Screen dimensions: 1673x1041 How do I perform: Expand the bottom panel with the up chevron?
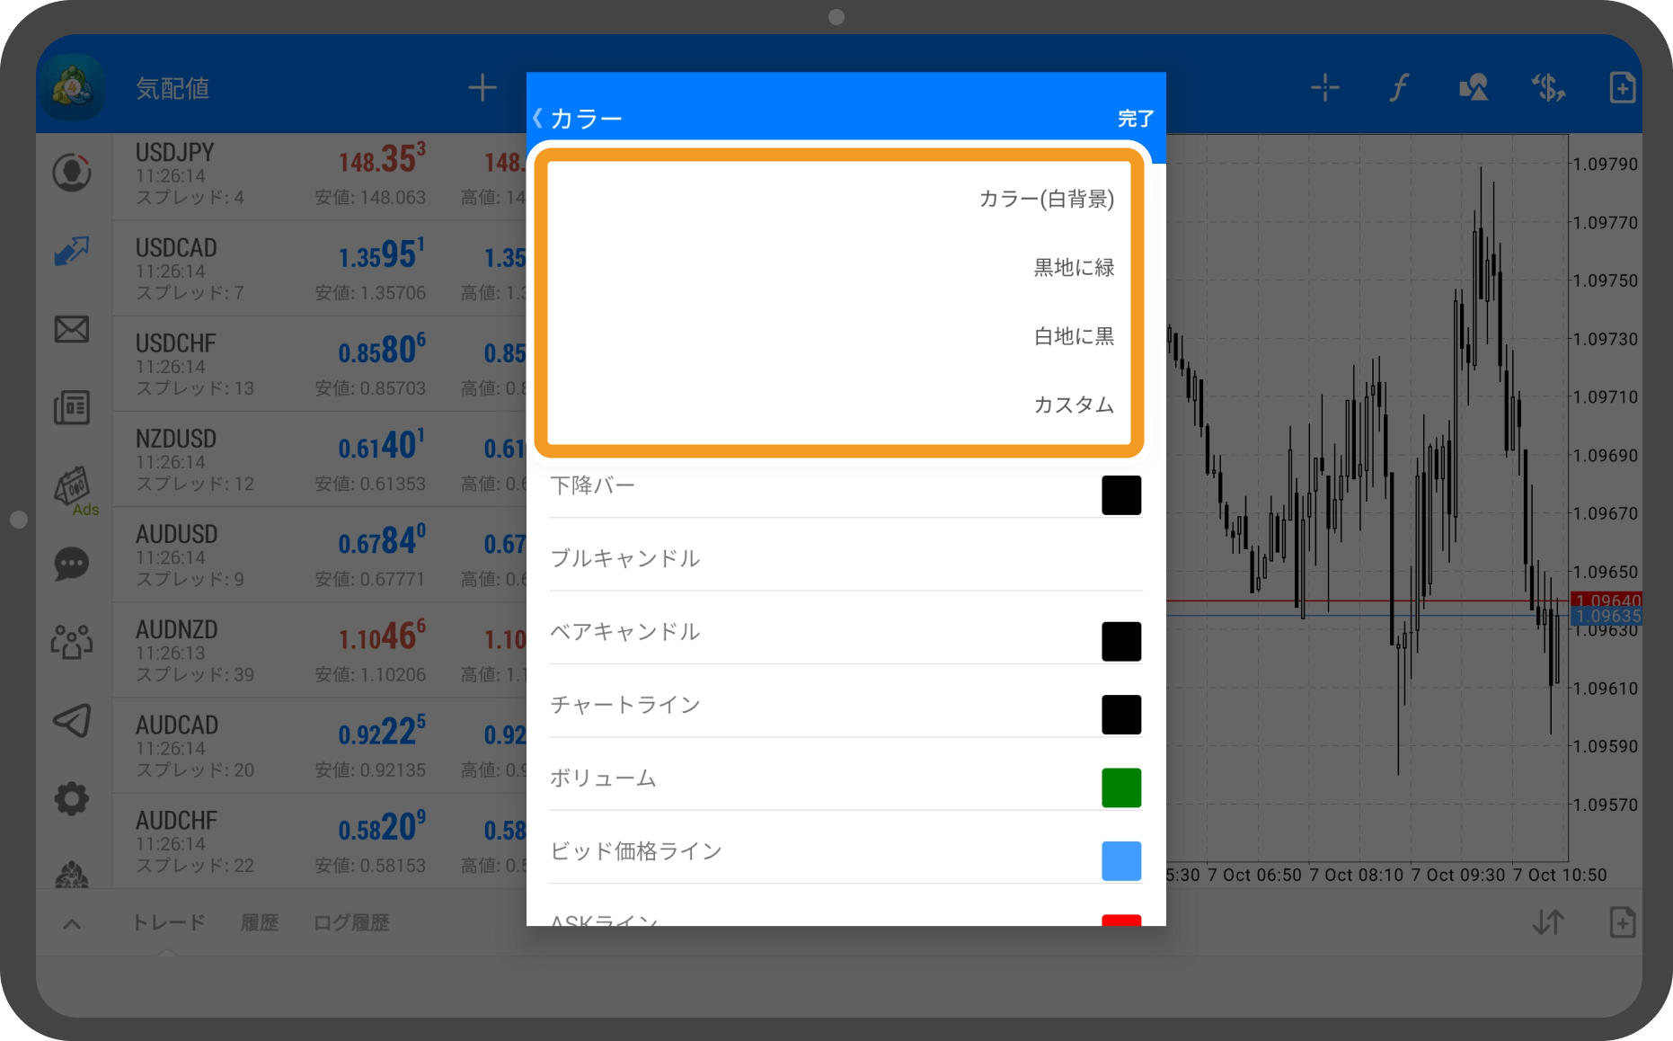pos(73,923)
